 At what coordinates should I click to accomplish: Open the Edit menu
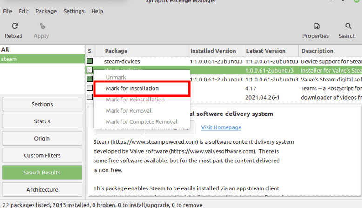[24, 11]
